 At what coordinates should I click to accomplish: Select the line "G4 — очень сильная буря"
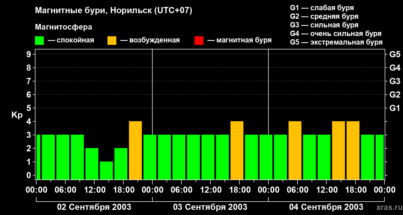point(336,34)
